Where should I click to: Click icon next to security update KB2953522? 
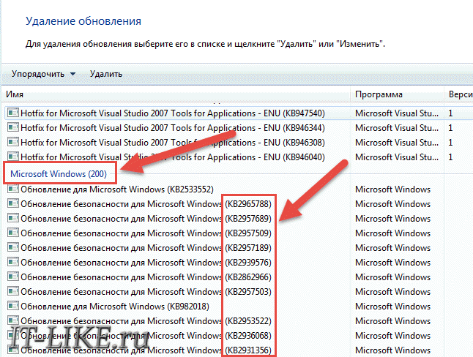click(12, 321)
